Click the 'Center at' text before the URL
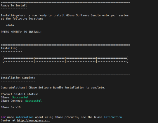The height and width of the screenshot is (123, 158). (8, 120)
